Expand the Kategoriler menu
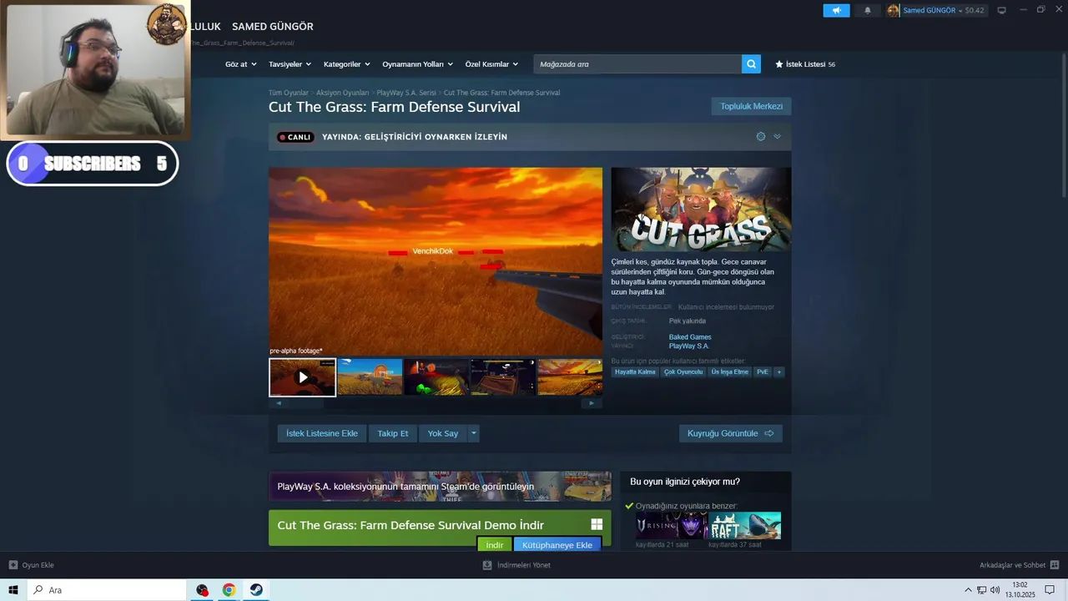Screen dimensions: 1068x601 [346, 64]
